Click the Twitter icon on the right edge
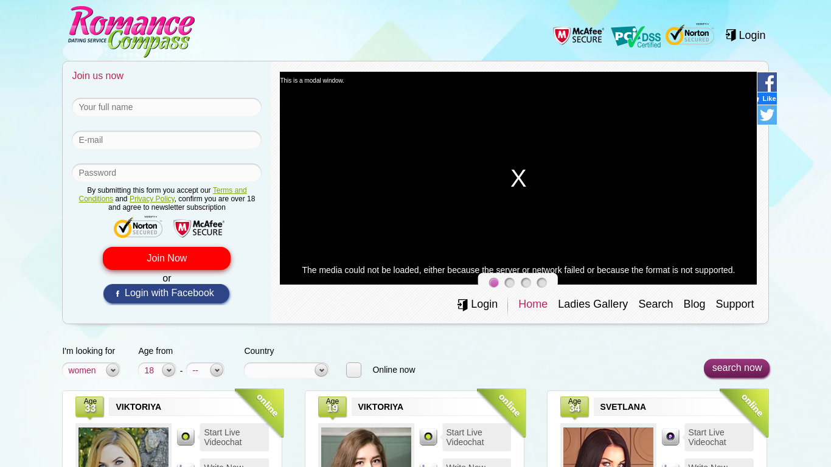 point(767,114)
